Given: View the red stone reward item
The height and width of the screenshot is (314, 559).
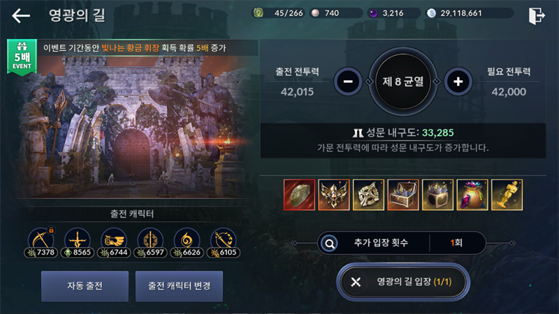Looking at the screenshot, I should [x=300, y=195].
